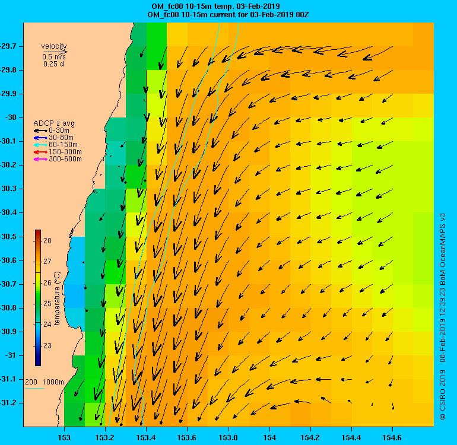Click the '26' colorbar tick label
The height and width of the screenshot is (445, 457).
[x=47, y=282]
